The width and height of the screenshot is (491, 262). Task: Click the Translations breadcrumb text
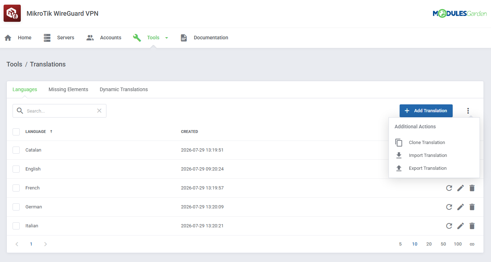[48, 64]
